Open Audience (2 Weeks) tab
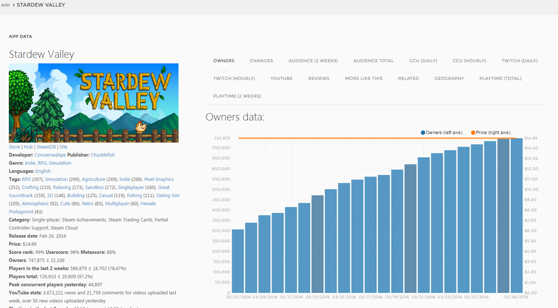558x308 pixels. (x=313, y=61)
